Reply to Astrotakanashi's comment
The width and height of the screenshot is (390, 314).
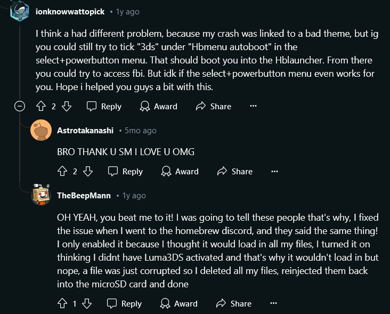point(125,171)
